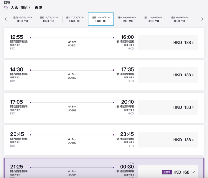
Task: Collapse fare chevron on the 21:25 flight
Action: [x=193, y=172]
